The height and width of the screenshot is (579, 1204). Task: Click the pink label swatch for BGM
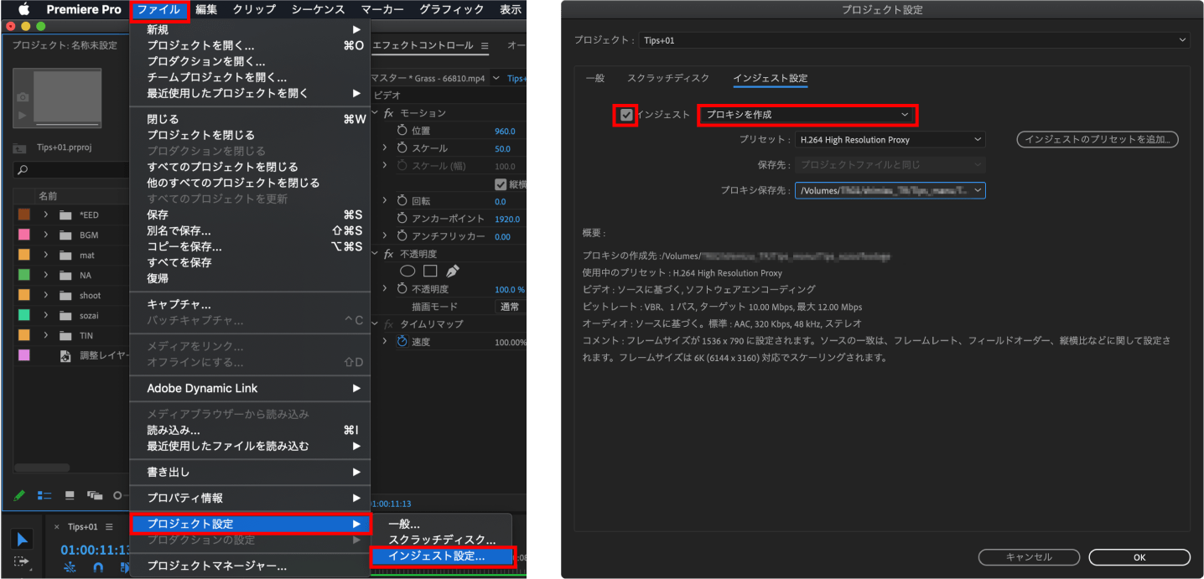click(23, 235)
